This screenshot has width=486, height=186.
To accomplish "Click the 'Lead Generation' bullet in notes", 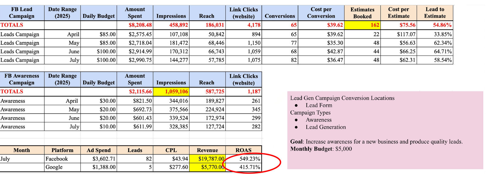I will pos(326,127).
